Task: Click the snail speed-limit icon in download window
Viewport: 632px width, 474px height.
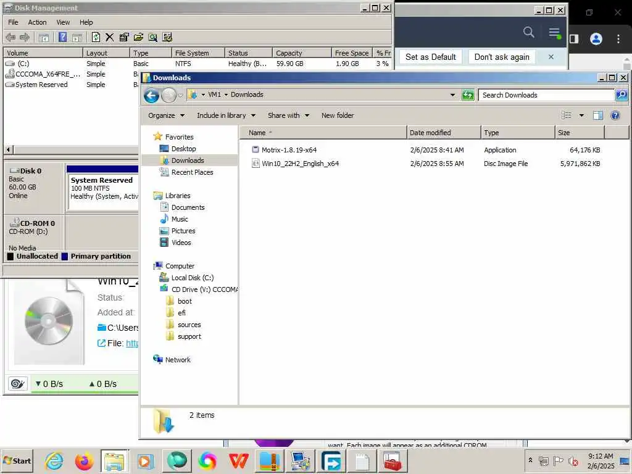Action: point(17,384)
